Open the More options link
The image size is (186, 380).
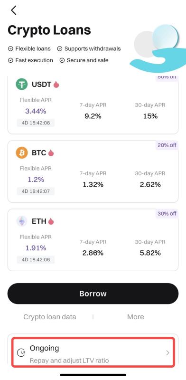pyautogui.click(x=135, y=317)
